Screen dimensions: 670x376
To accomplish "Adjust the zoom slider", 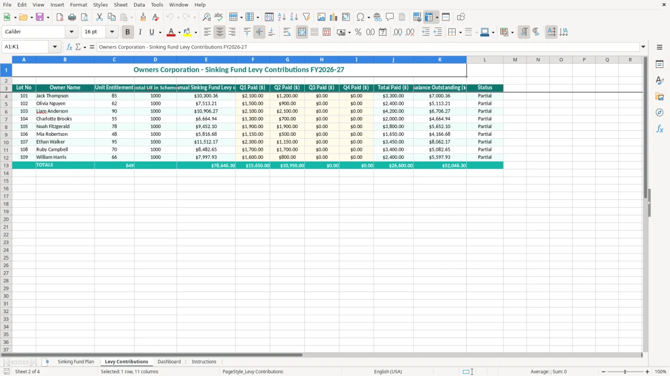I will coord(625,372).
